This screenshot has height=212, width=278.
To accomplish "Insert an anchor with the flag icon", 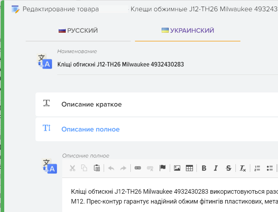I will tap(162, 168).
